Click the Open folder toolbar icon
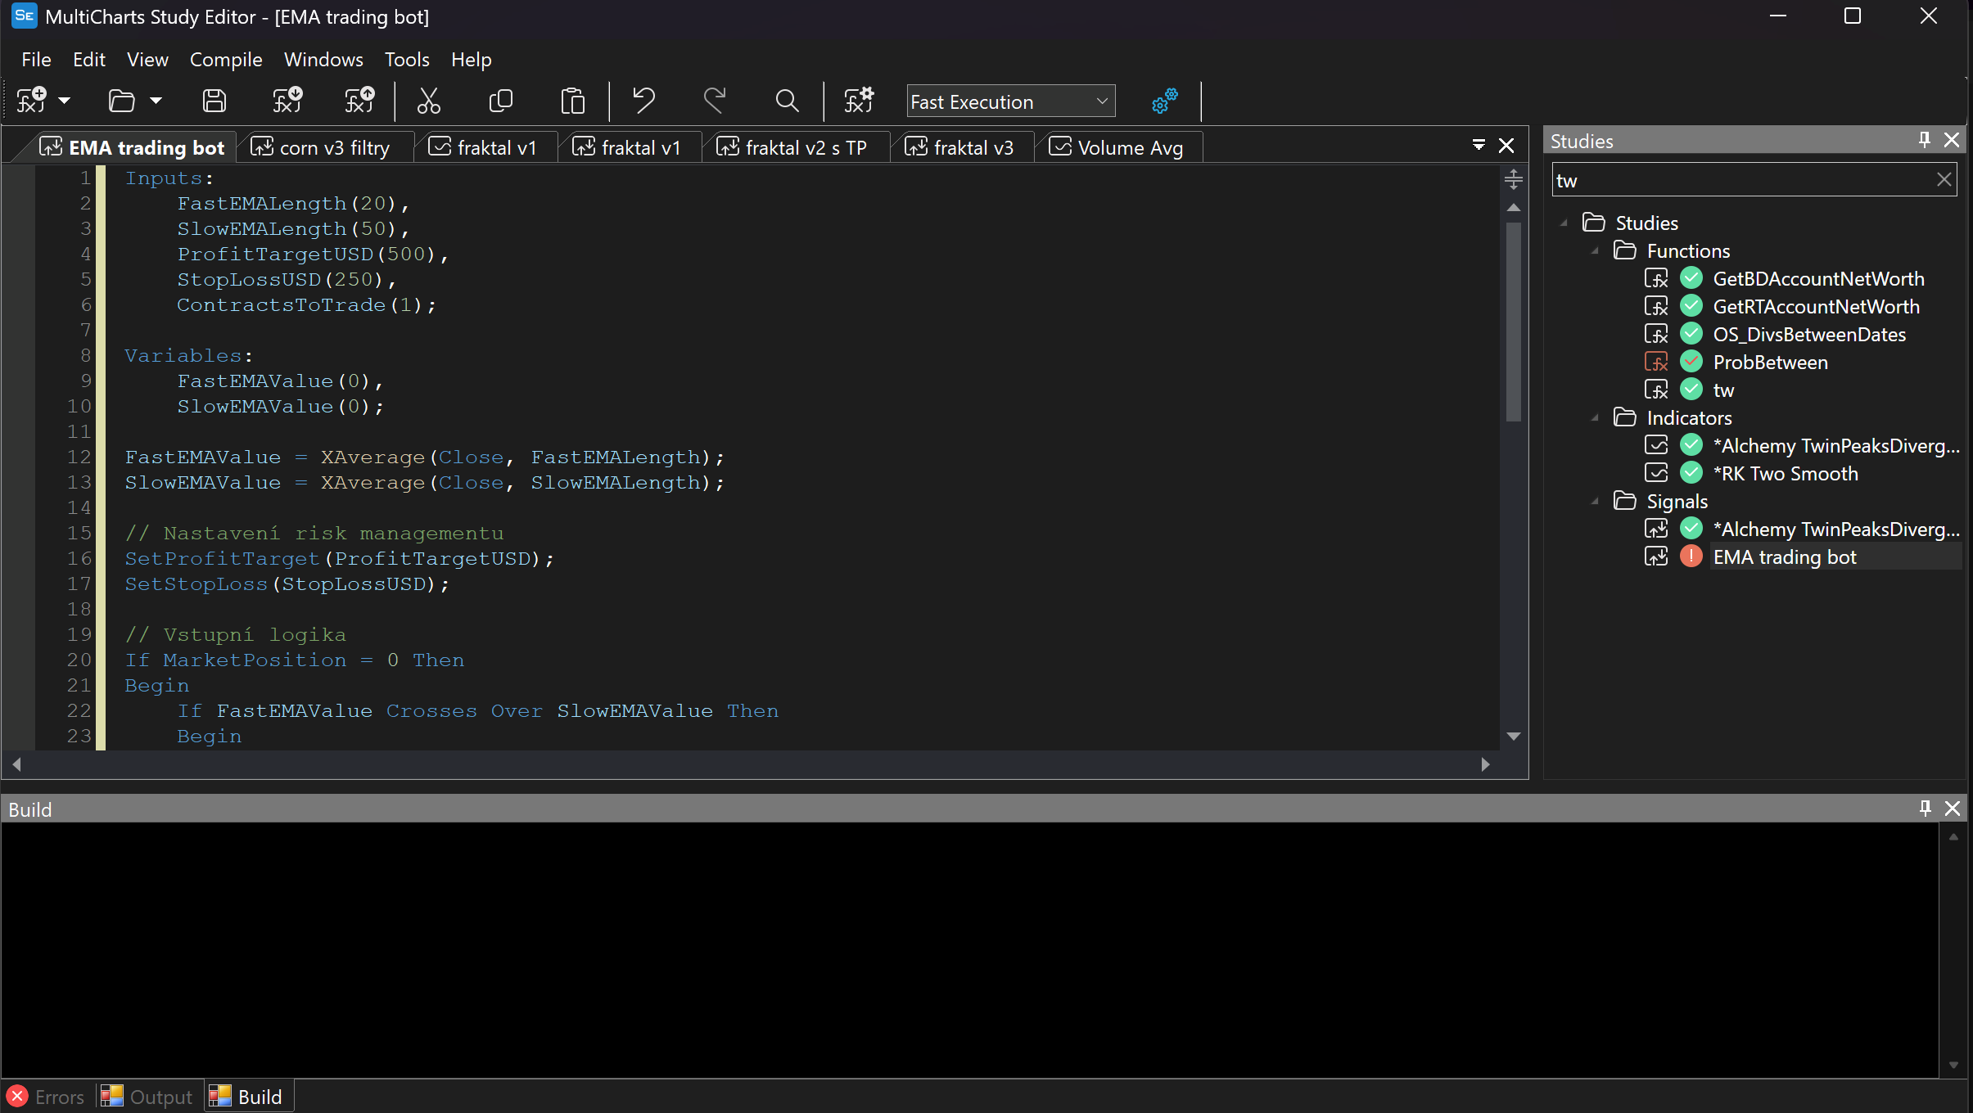The height and width of the screenshot is (1113, 1973). 121,101
